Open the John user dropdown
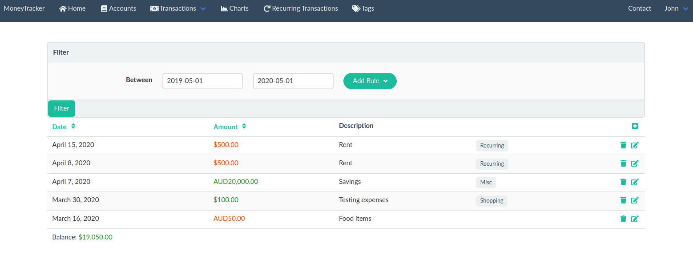Image resolution: width=693 pixels, height=263 pixels. [677, 8]
